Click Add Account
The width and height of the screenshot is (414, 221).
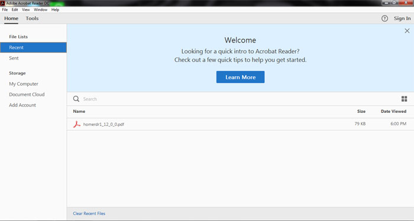pos(22,105)
